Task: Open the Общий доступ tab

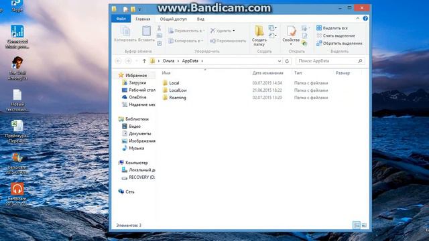Action: [x=173, y=19]
